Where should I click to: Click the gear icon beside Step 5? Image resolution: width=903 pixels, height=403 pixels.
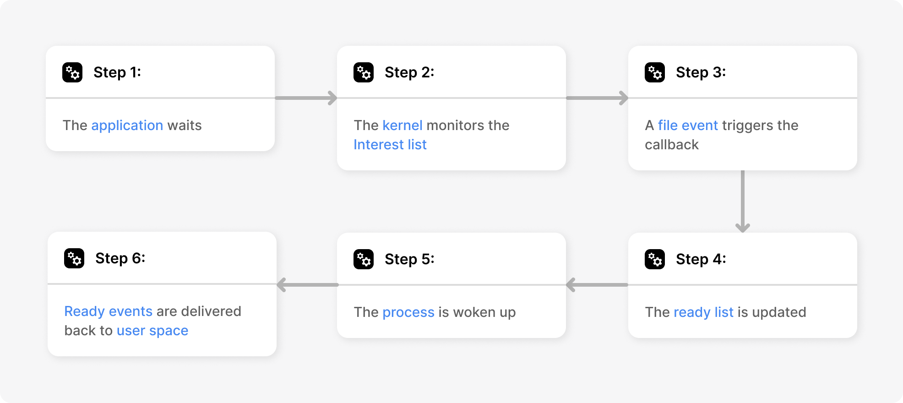[364, 259]
